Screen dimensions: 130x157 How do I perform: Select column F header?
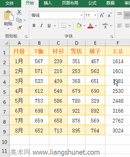118,43
